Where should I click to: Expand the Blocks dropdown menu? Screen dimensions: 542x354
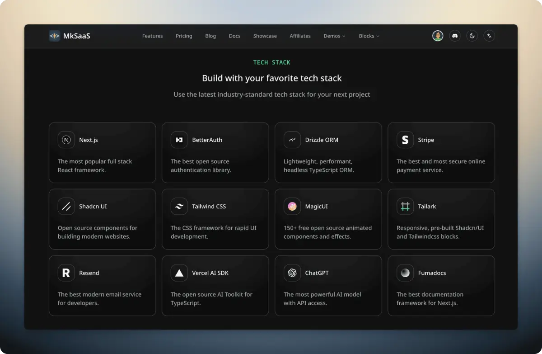369,36
